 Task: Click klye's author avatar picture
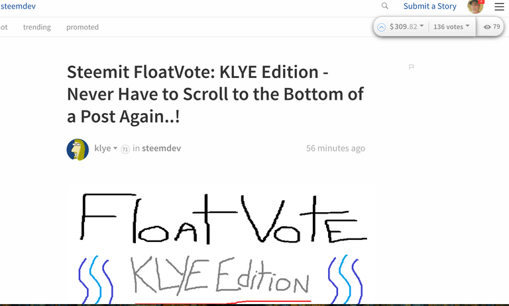(78, 149)
